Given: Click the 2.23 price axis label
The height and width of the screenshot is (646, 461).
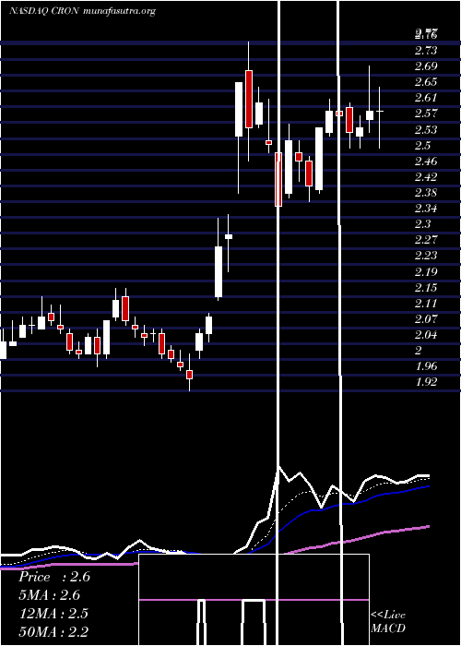Looking at the screenshot, I should (x=426, y=256).
